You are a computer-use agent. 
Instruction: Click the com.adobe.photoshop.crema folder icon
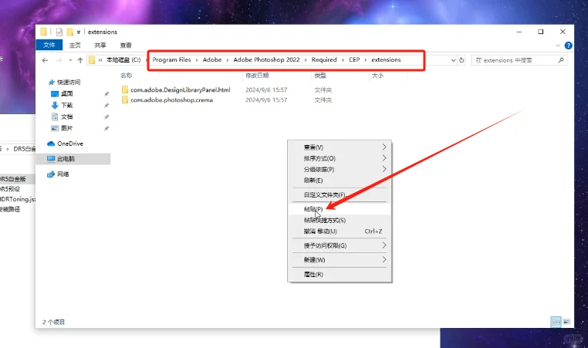[x=125, y=100]
